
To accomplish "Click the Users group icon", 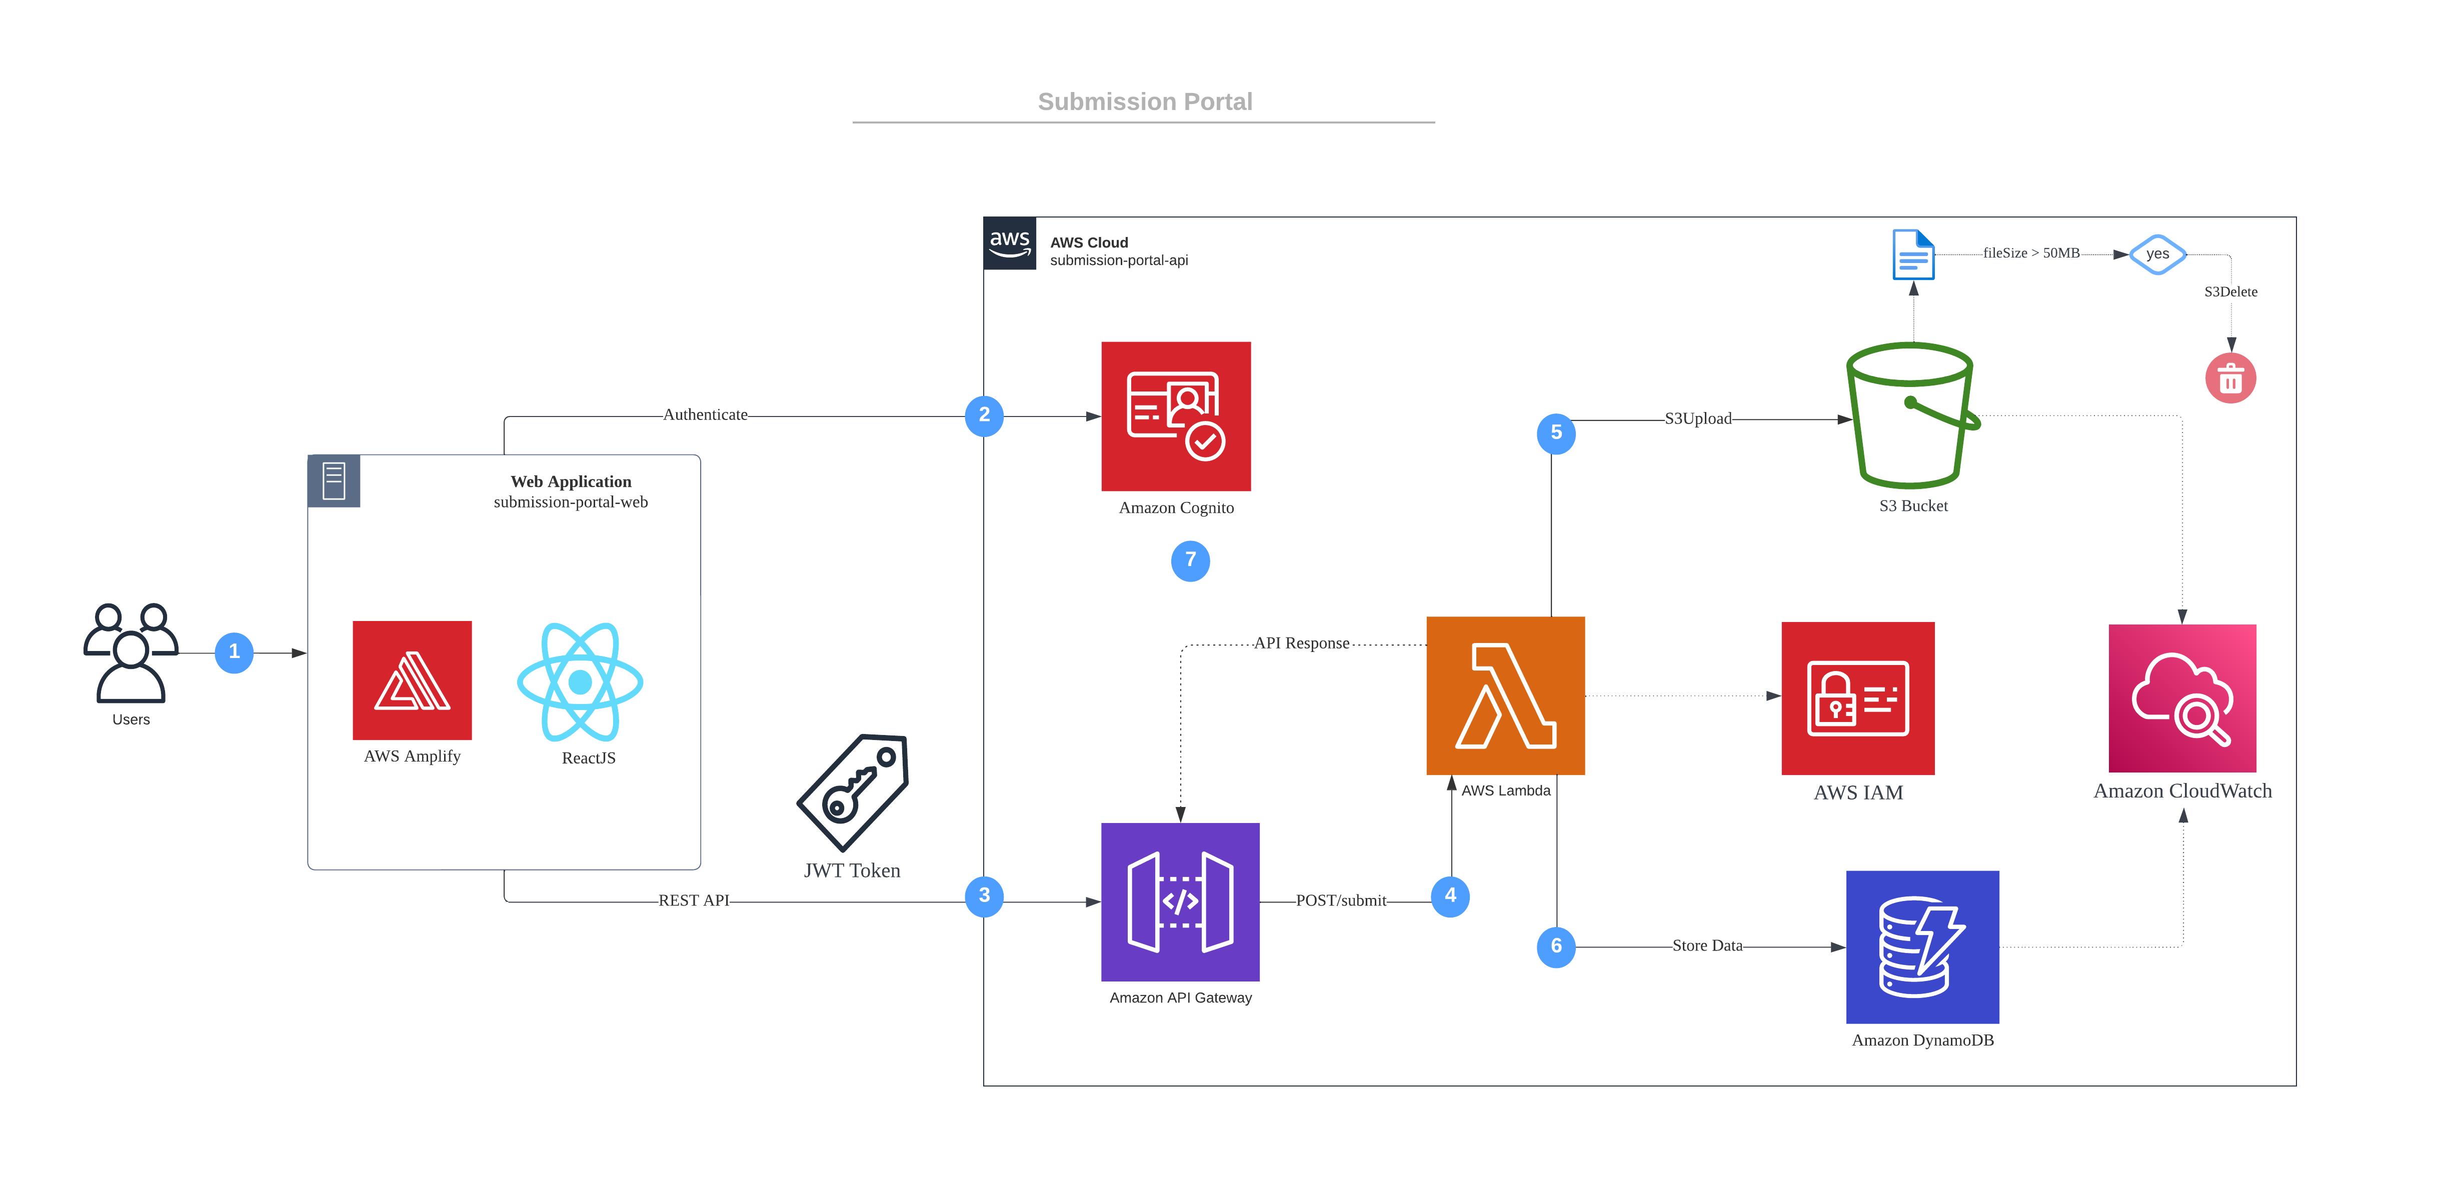I will pyautogui.click(x=131, y=653).
